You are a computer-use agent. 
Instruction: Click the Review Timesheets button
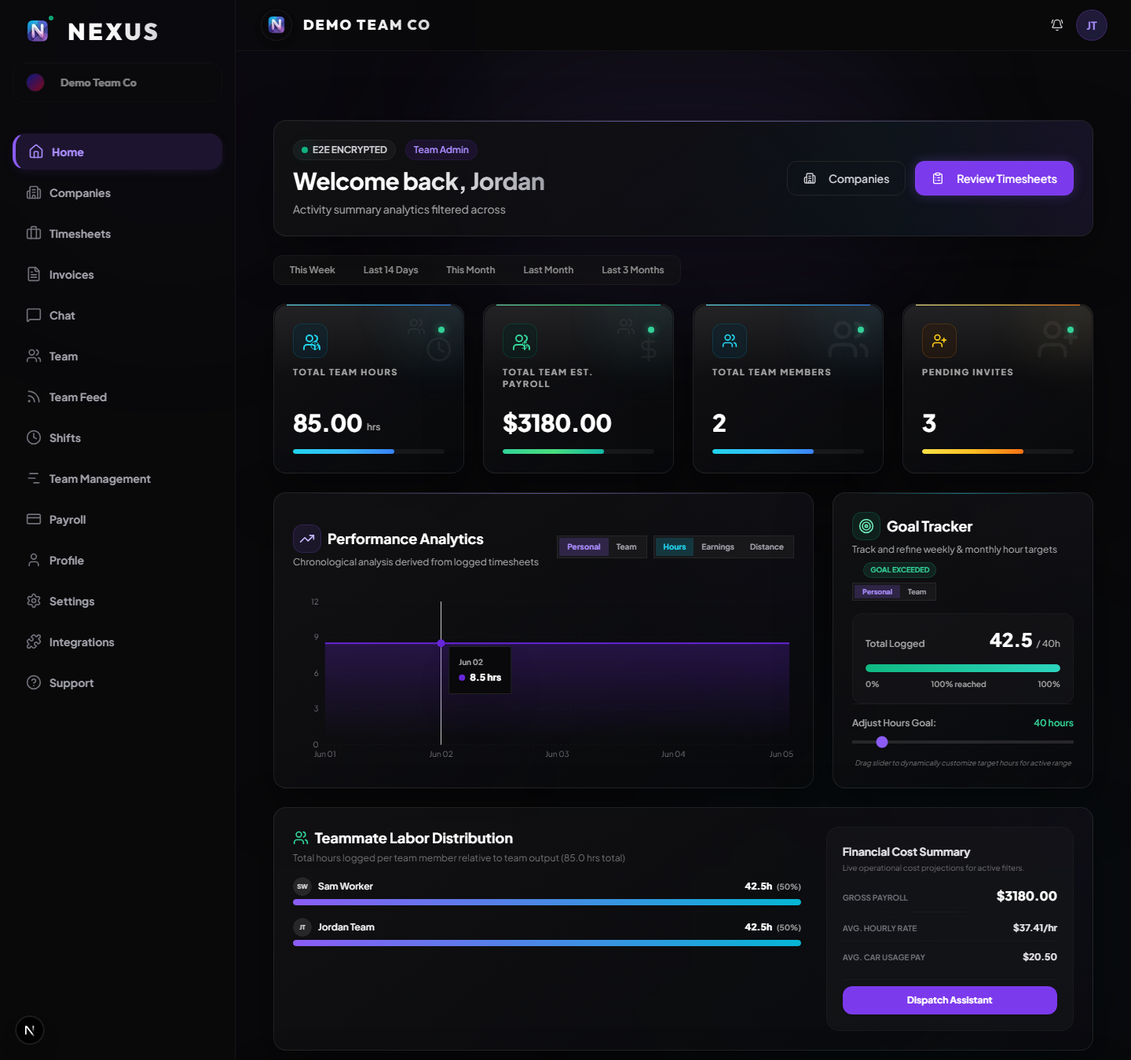point(994,178)
